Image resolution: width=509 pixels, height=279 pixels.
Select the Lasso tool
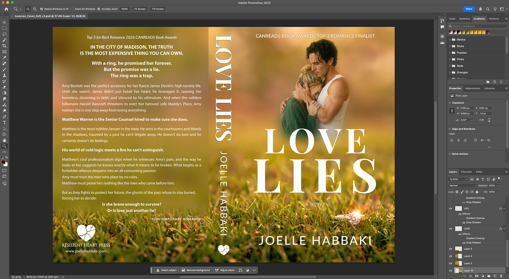pyautogui.click(x=4, y=34)
